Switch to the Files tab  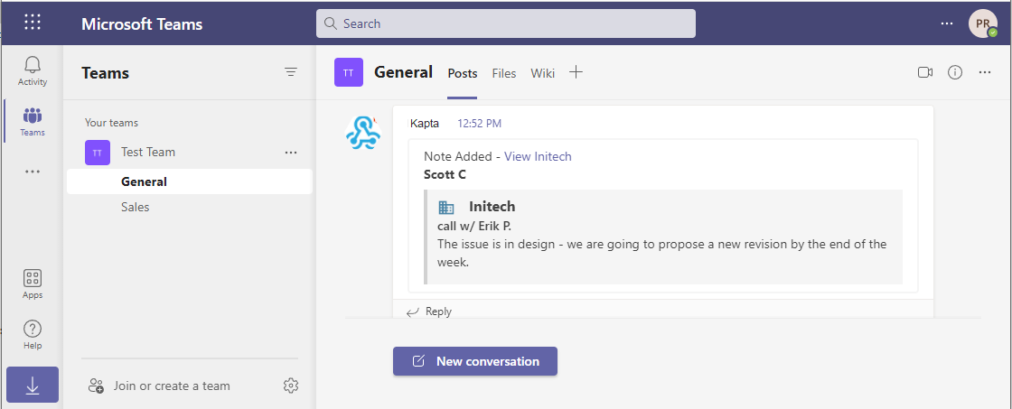tap(504, 73)
